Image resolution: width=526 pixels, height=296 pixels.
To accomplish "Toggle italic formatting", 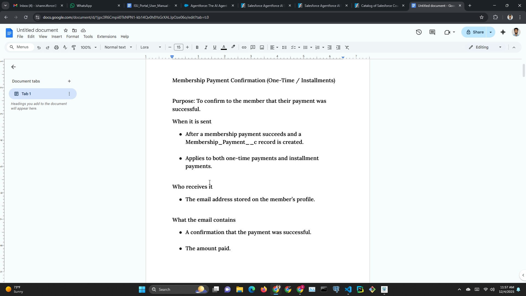I will (206, 47).
